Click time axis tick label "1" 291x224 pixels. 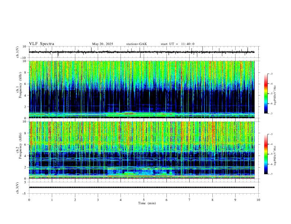coord(52,200)
